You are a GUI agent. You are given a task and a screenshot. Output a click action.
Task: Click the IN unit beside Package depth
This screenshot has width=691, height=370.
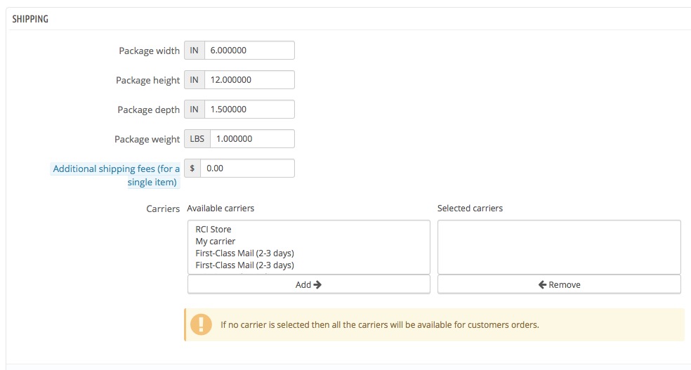(195, 110)
